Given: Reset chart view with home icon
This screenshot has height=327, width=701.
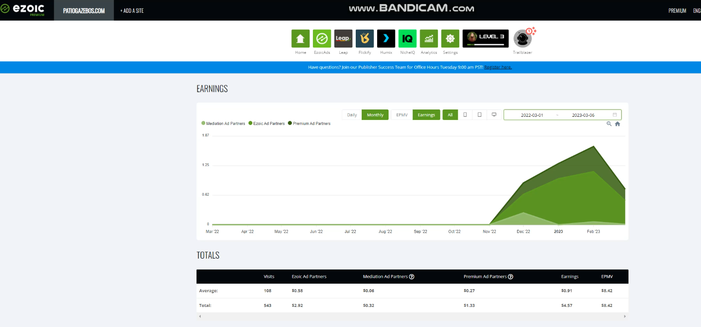Looking at the screenshot, I should coord(618,124).
